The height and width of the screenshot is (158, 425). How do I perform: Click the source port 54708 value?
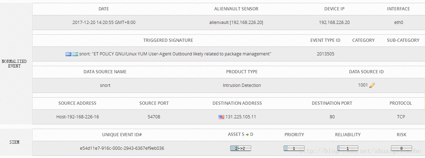click(154, 117)
